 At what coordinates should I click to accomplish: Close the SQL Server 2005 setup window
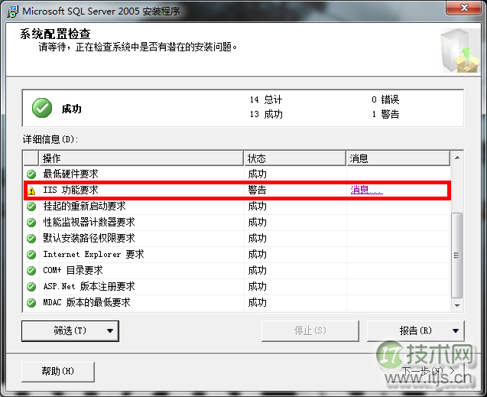(x=463, y=8)
